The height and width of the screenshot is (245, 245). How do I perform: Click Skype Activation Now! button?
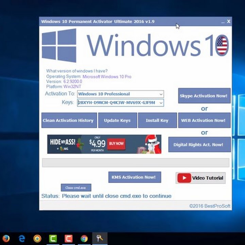click(x=204, y=96)
